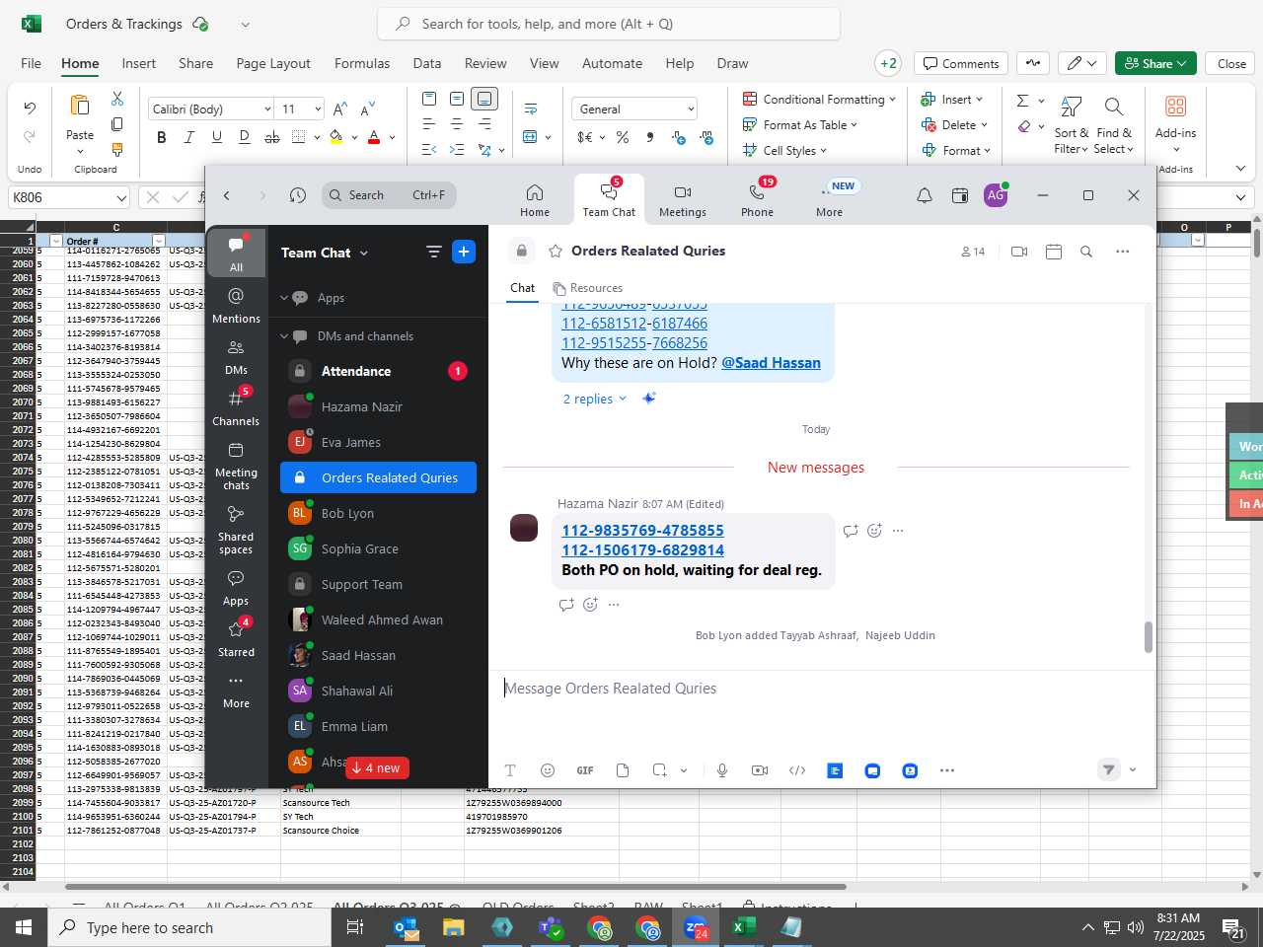Open Mentions in Zoom sidebar
This screenshot has width=1263, height=947.
pyautogui.click(x=236, y=306)
